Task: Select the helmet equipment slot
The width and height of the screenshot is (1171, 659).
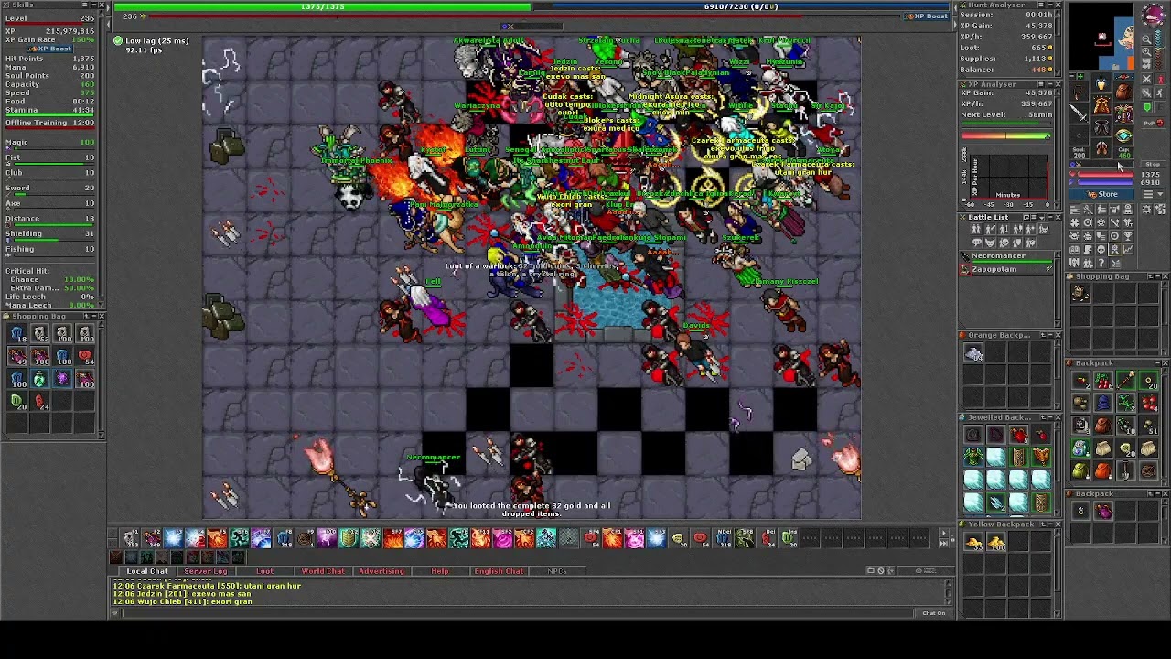Action: pos(1101,82)
